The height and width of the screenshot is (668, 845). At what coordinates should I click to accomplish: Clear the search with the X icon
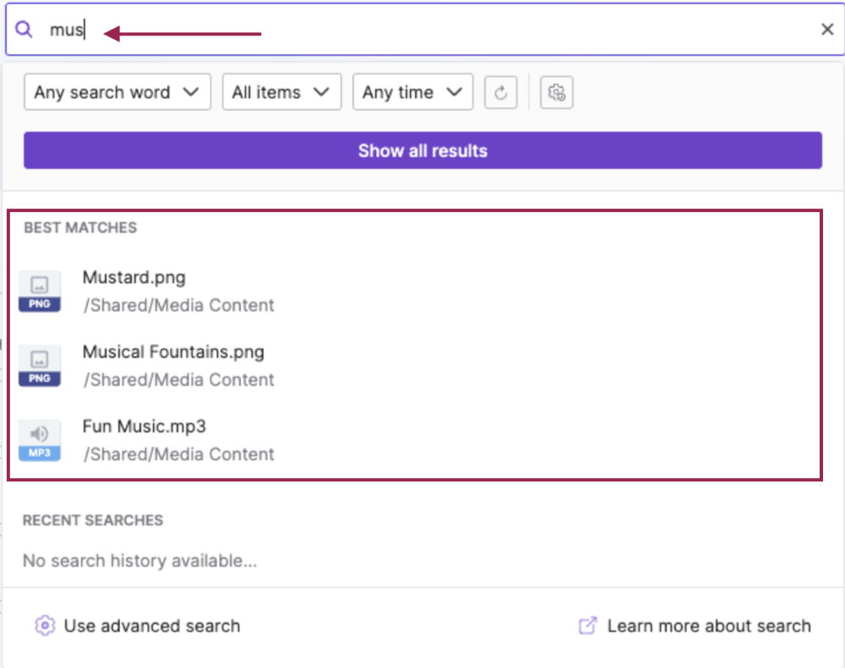(x=827, y=30)
